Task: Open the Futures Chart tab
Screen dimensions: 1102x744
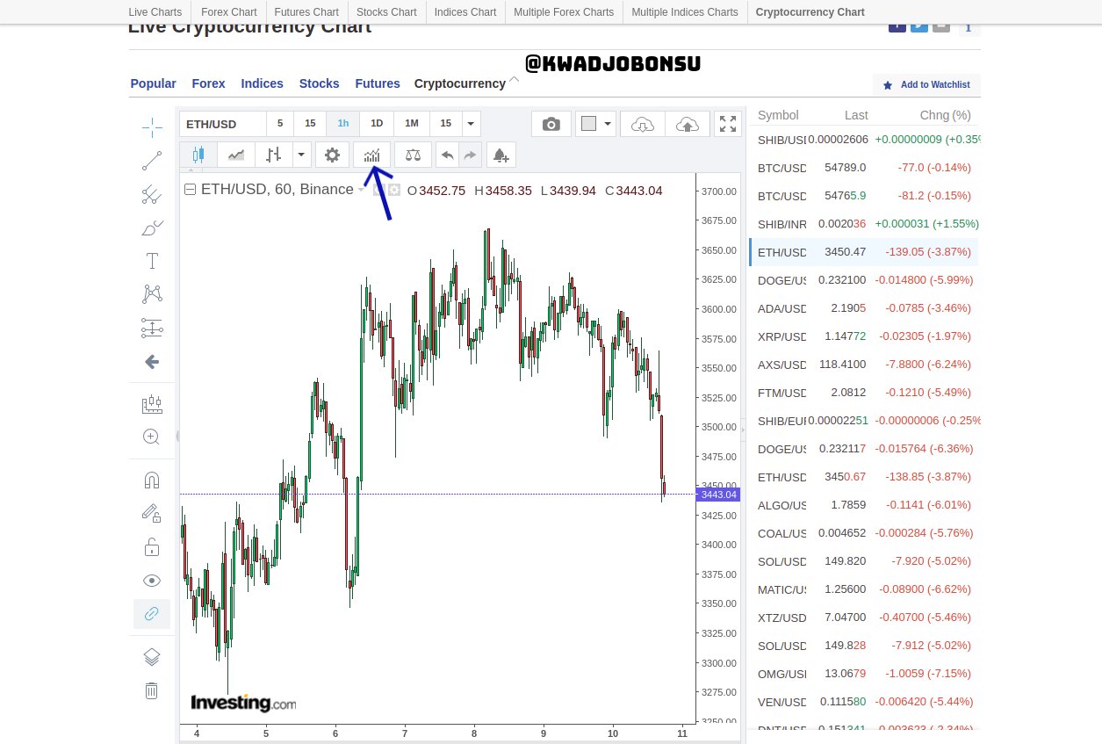Action: point(306,12)
